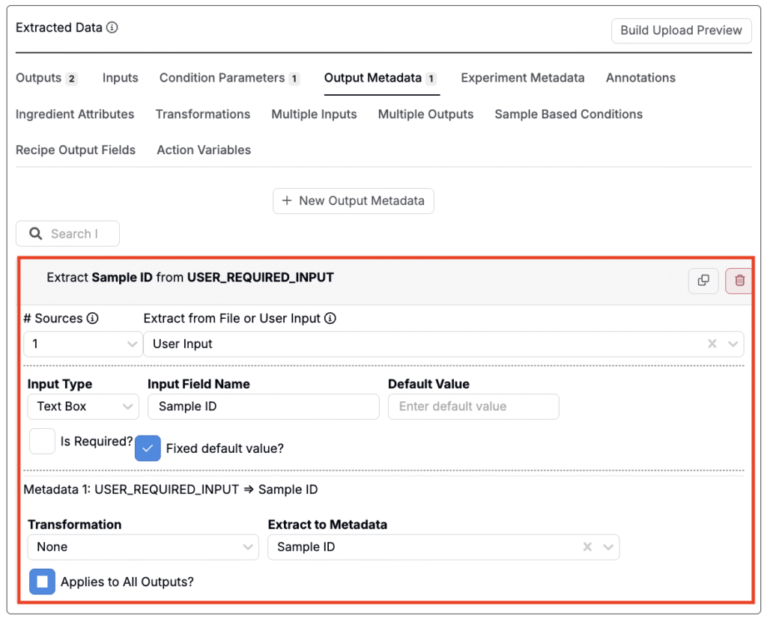
Task: Open the Transformation dropdown
Action: 142,547
